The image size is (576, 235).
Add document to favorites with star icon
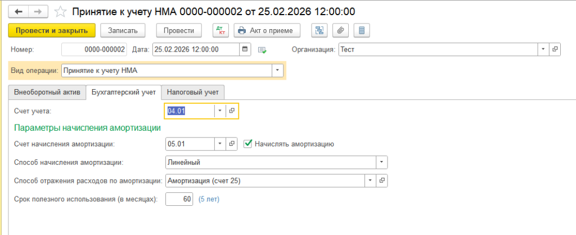coord(60,12)
